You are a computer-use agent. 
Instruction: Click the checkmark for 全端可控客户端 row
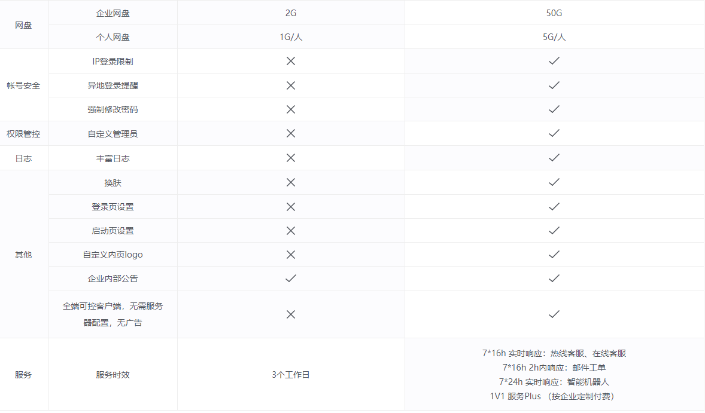(554, 314)
